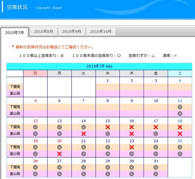
Task: Click the red X for 釜山発 on July 20
Action: tap(60, 154)
